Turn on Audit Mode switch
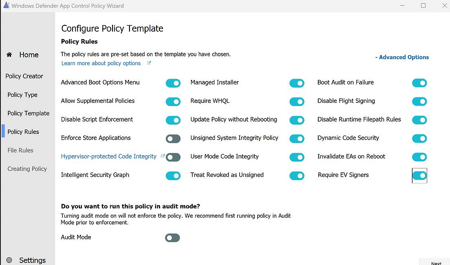 click(173, 238)
